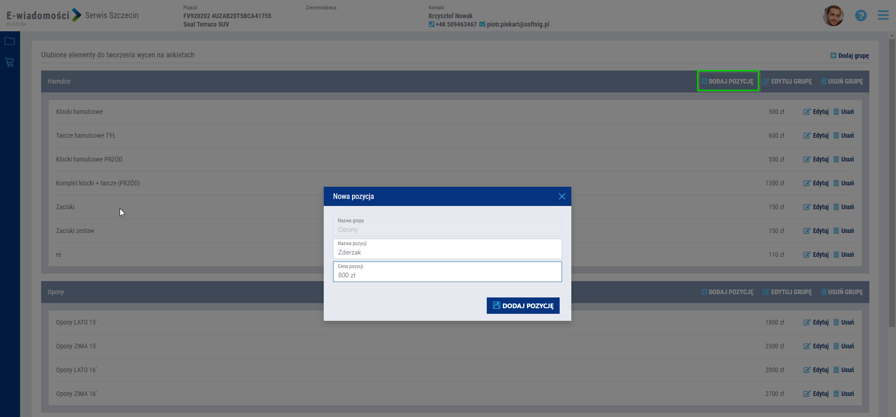Click the help question mark icon

click(860, 15)
